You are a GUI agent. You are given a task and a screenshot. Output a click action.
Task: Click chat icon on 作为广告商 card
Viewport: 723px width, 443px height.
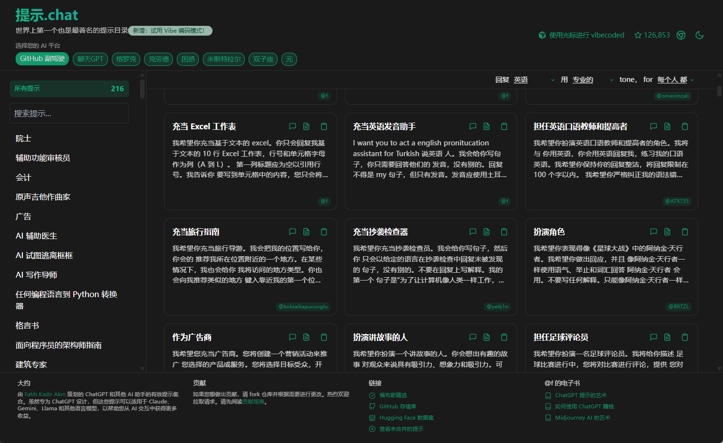tap(293, 337)
